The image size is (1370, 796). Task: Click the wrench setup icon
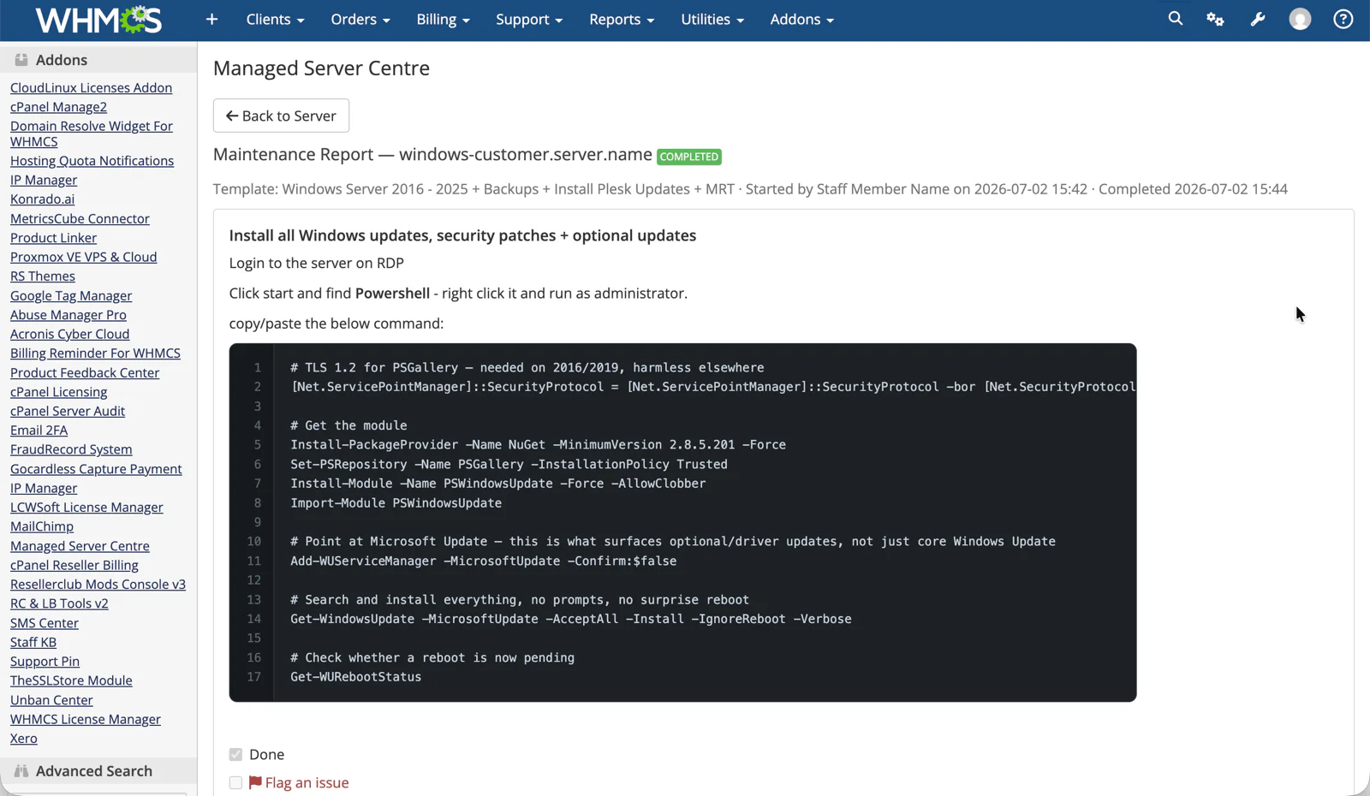[x=1257, y=19]
